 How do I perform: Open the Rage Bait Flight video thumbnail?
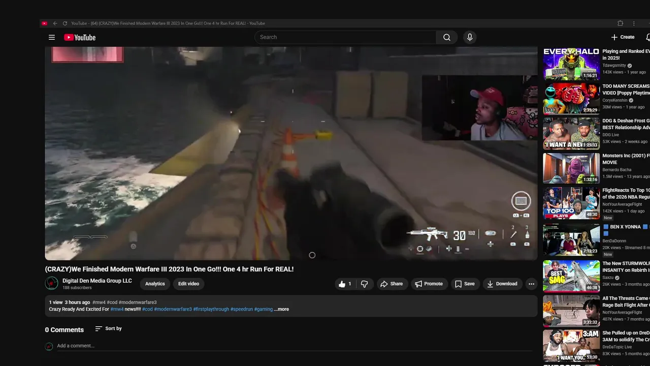coord(571,311)
